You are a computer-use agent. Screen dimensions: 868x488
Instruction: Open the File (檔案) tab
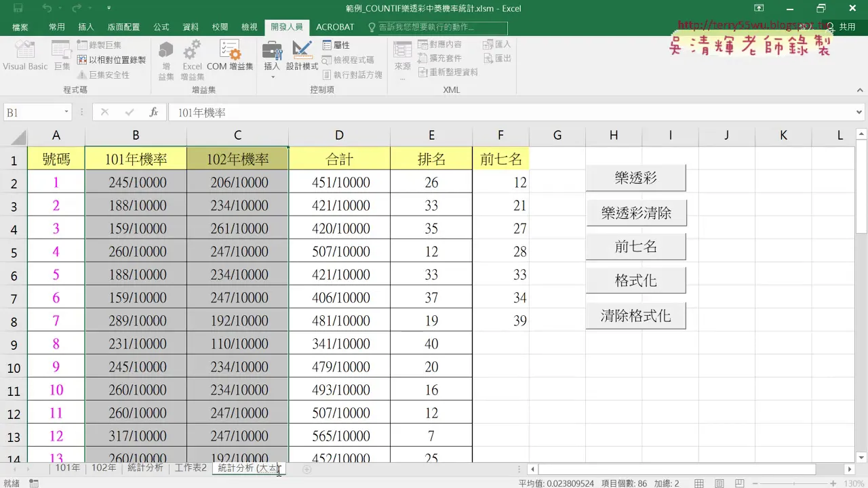point(20,27)
